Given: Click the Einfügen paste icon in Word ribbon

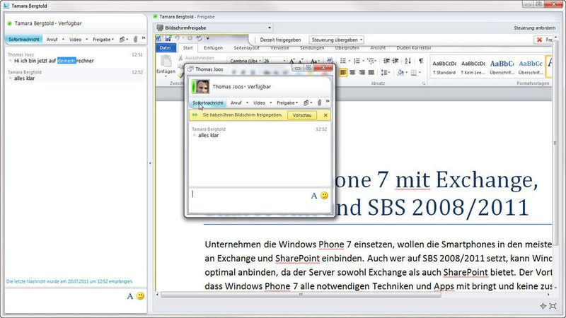Looking at the screenshot, I should click(x=166, y=61).
